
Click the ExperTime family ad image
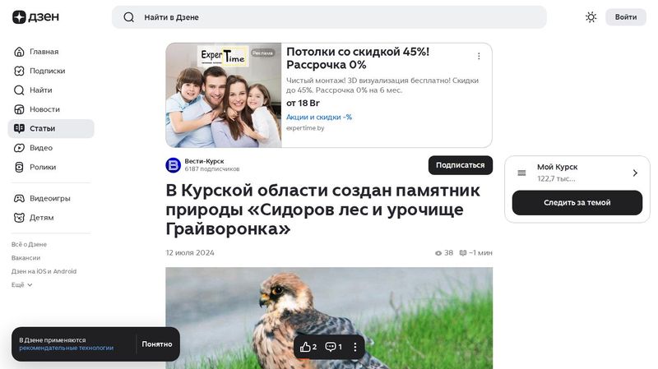click(224, 95)
